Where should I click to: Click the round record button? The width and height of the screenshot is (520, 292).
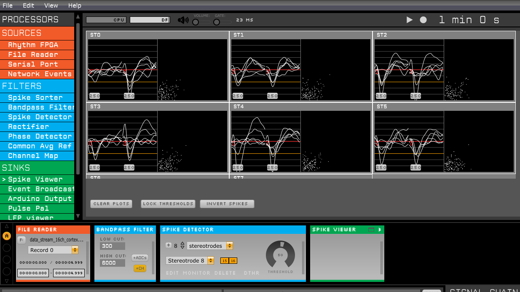tap(423, 20)
